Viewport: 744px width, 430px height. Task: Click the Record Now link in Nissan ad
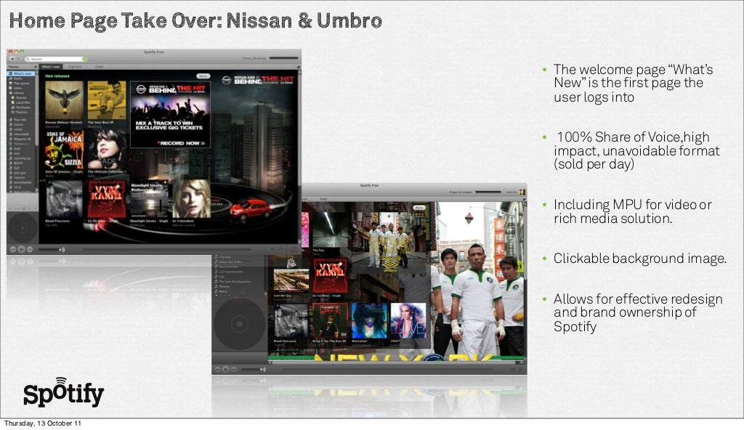pos(182,143)
